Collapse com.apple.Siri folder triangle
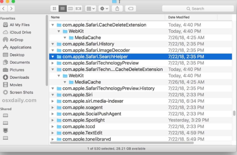This screenshot has width=237, height=155. [53, 95]
